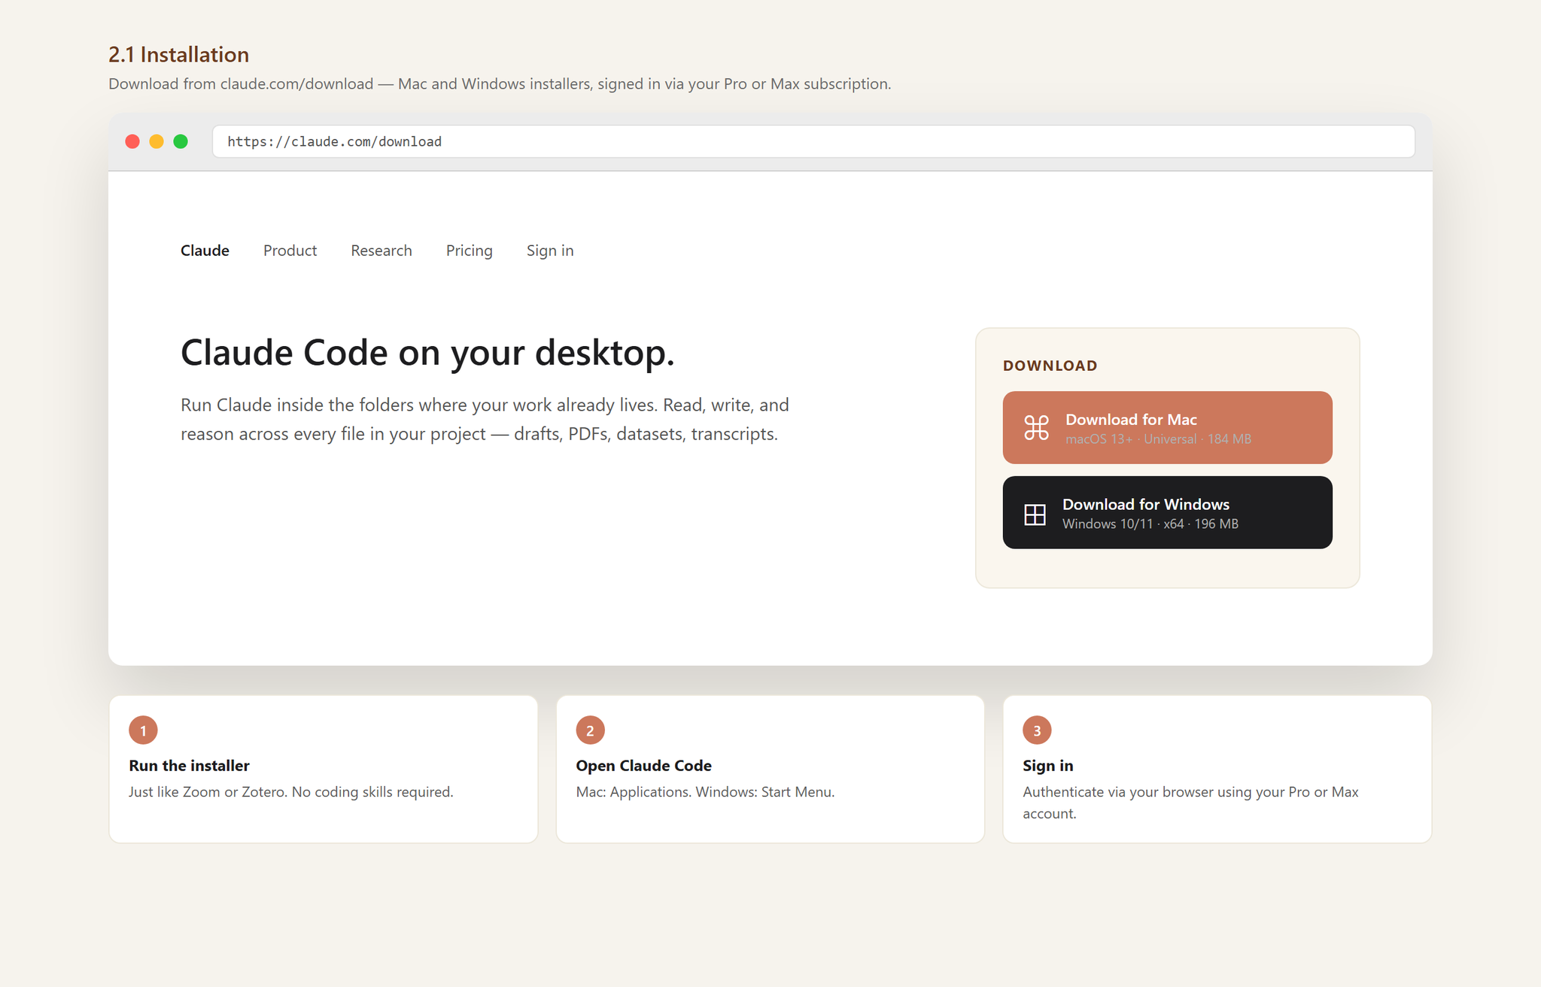Click the "Run the installer" step title

tap(189, 765)
